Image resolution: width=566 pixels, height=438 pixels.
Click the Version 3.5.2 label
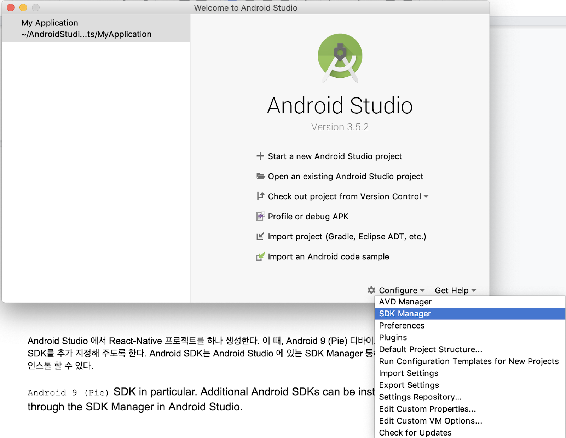pyautogui.click(x=340, y=127)
